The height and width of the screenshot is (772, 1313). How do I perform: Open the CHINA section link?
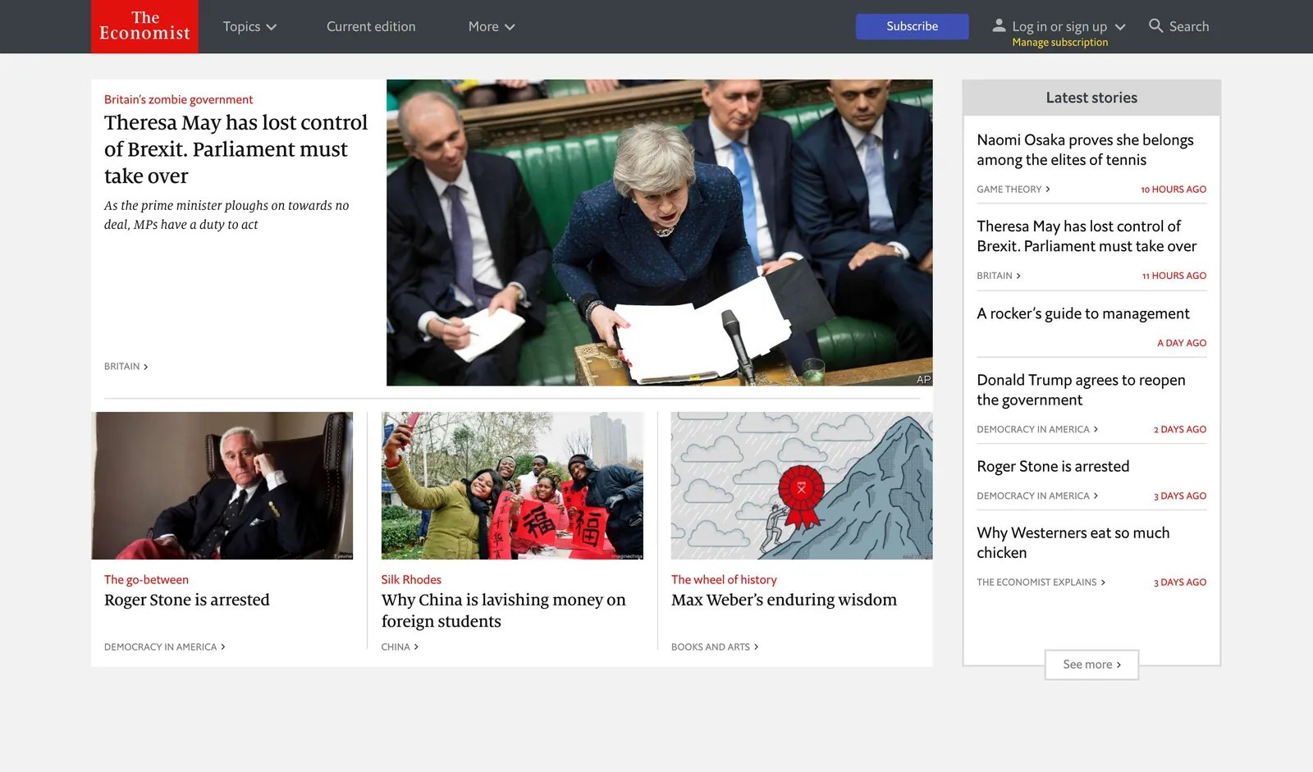[x=400, y=647]
